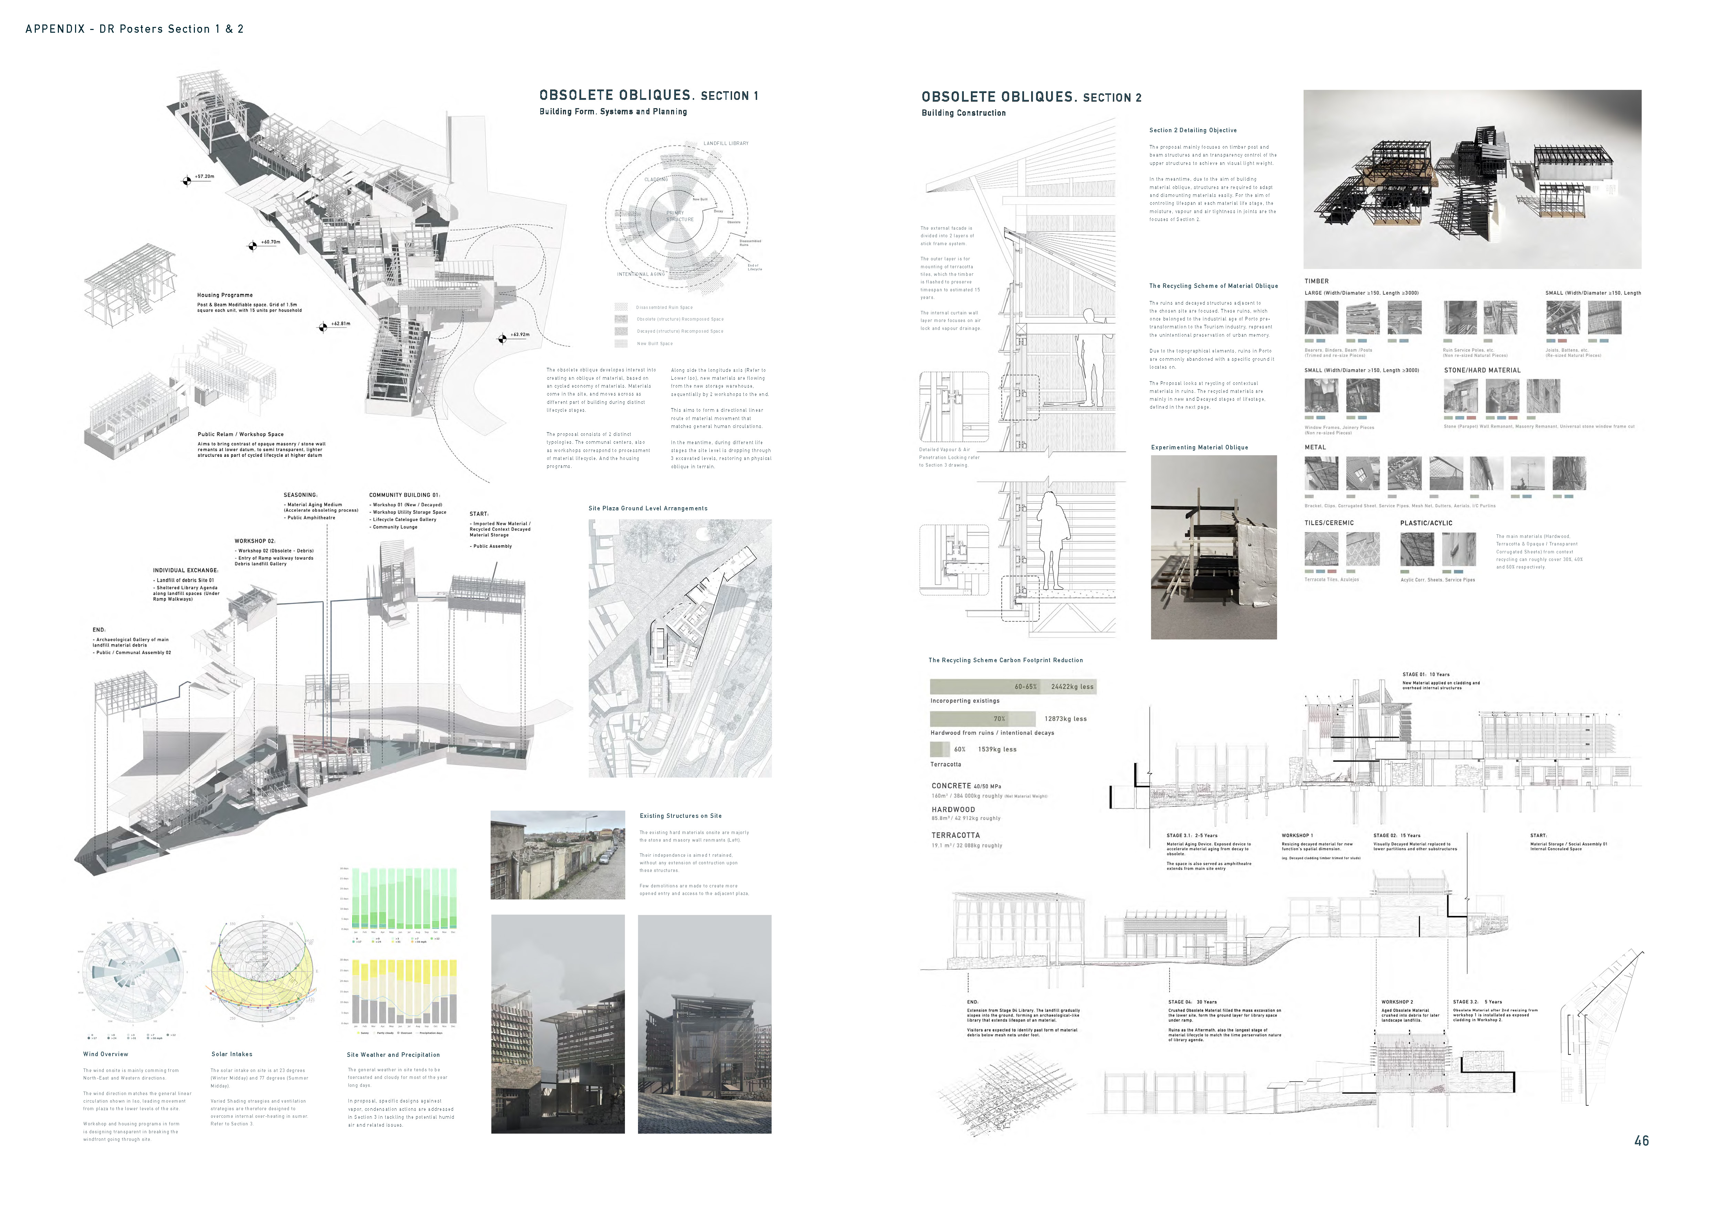Click the wind rose diagram
Image resolution: width=1714 pixels, height=1208 pixels.
[132, 971]
